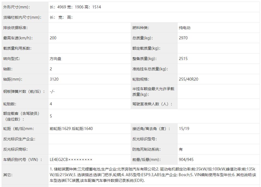
Task: Click the 总质量(kg) label
Action: [142, 38]
